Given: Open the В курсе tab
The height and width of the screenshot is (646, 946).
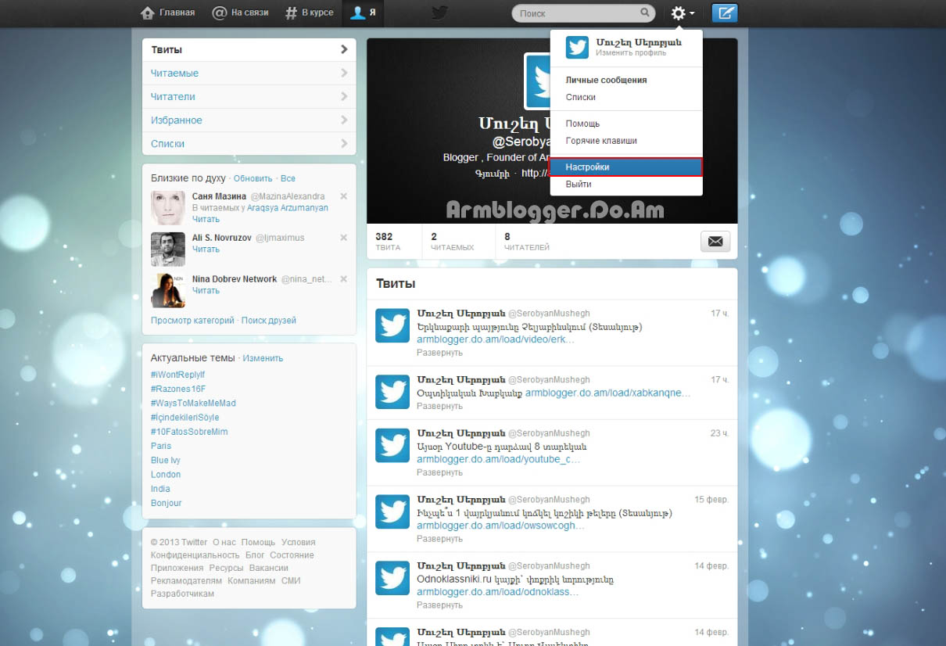Looking at the screenshot, I should (x=309, y=13).
